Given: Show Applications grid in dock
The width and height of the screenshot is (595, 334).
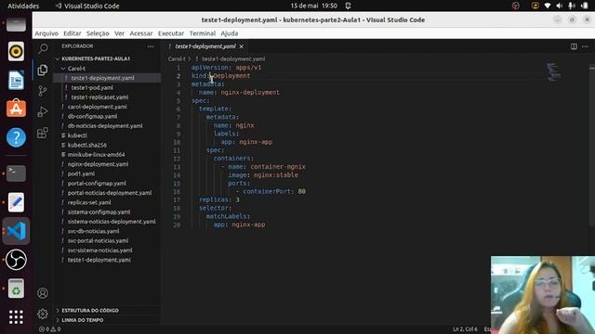Looking at the screenshot, I should click(16, 317).
